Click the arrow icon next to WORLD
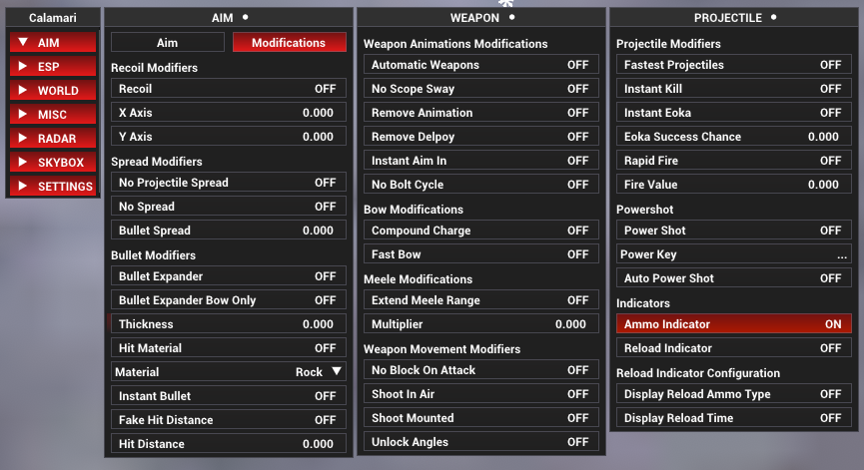 point(23,91)
